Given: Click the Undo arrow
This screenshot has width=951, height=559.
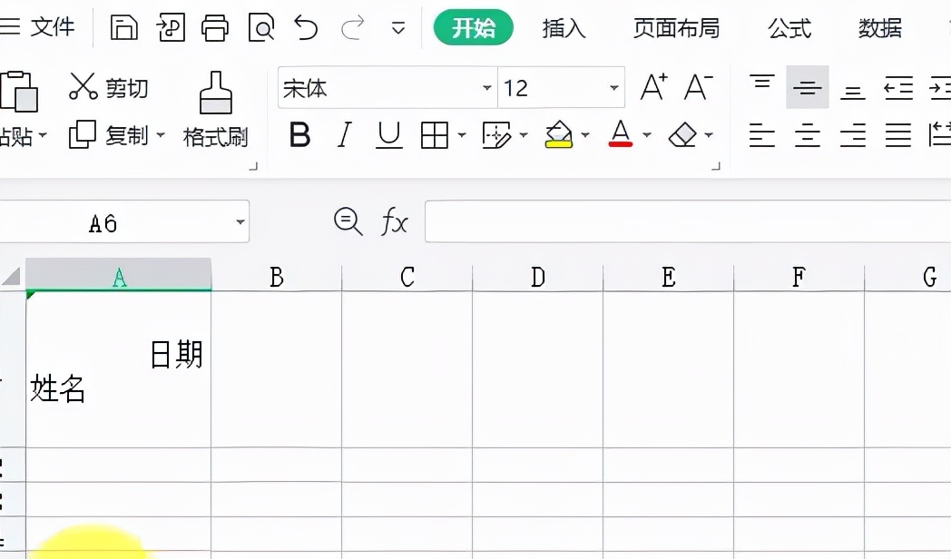Looking at the screenshot, I should click(306, 27).
